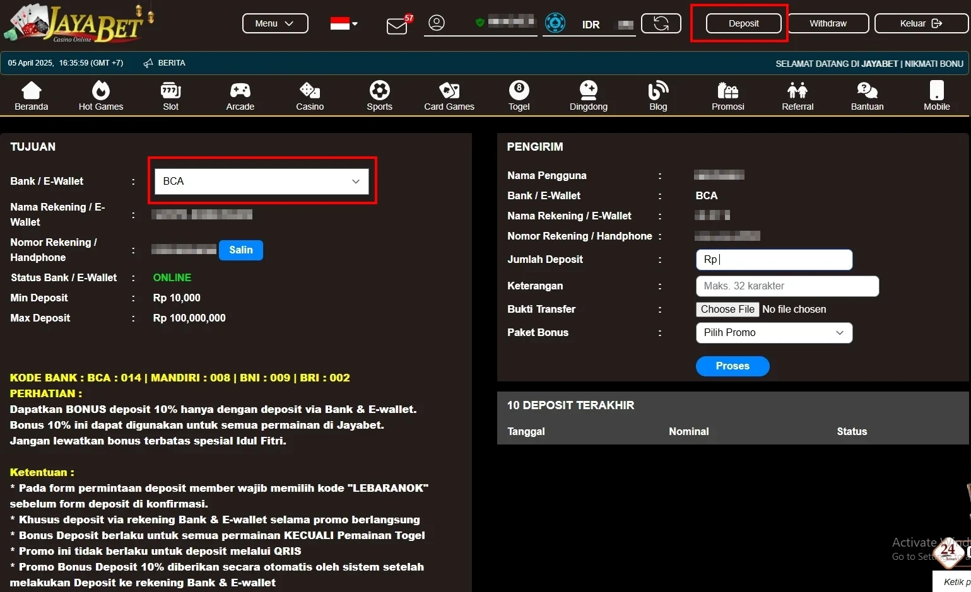Open the Promosi gift icon
Viewport: 971px width, 592px height.
(x=727, y=91)
